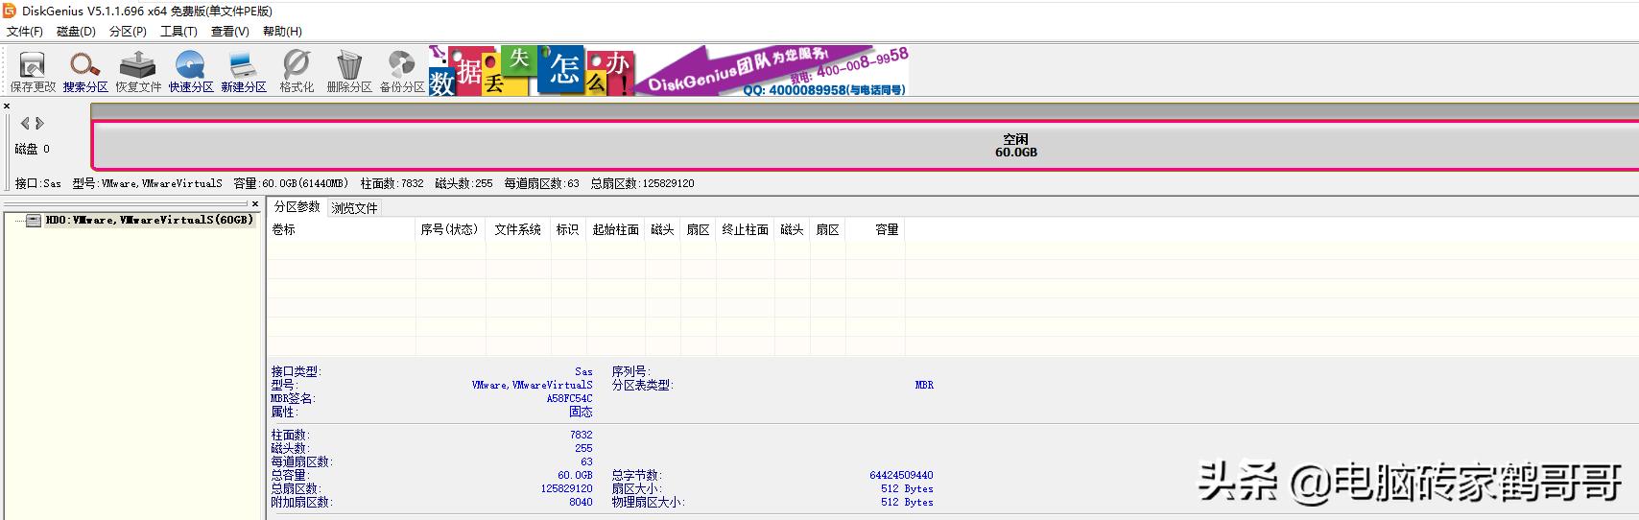Go to the previous disk with left arrow
Image resolution: width=1639 pixels, height=520 pixels.
pos(25,124)
